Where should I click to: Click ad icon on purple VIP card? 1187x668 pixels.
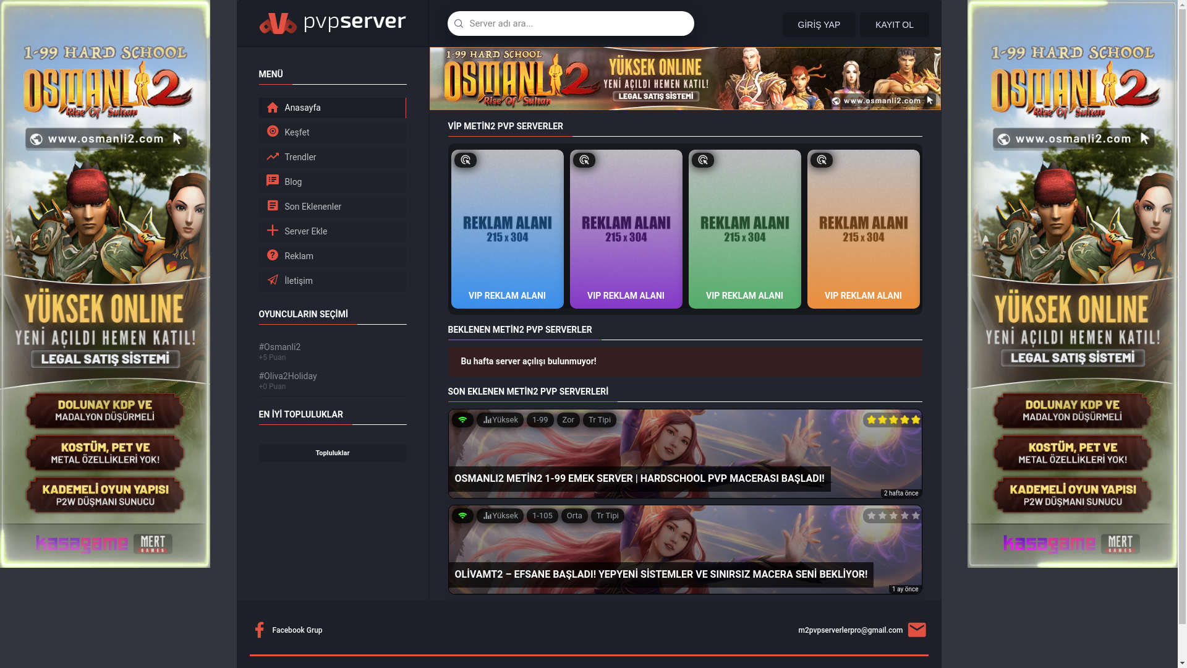pyautogui.click(x=584, y=160)
